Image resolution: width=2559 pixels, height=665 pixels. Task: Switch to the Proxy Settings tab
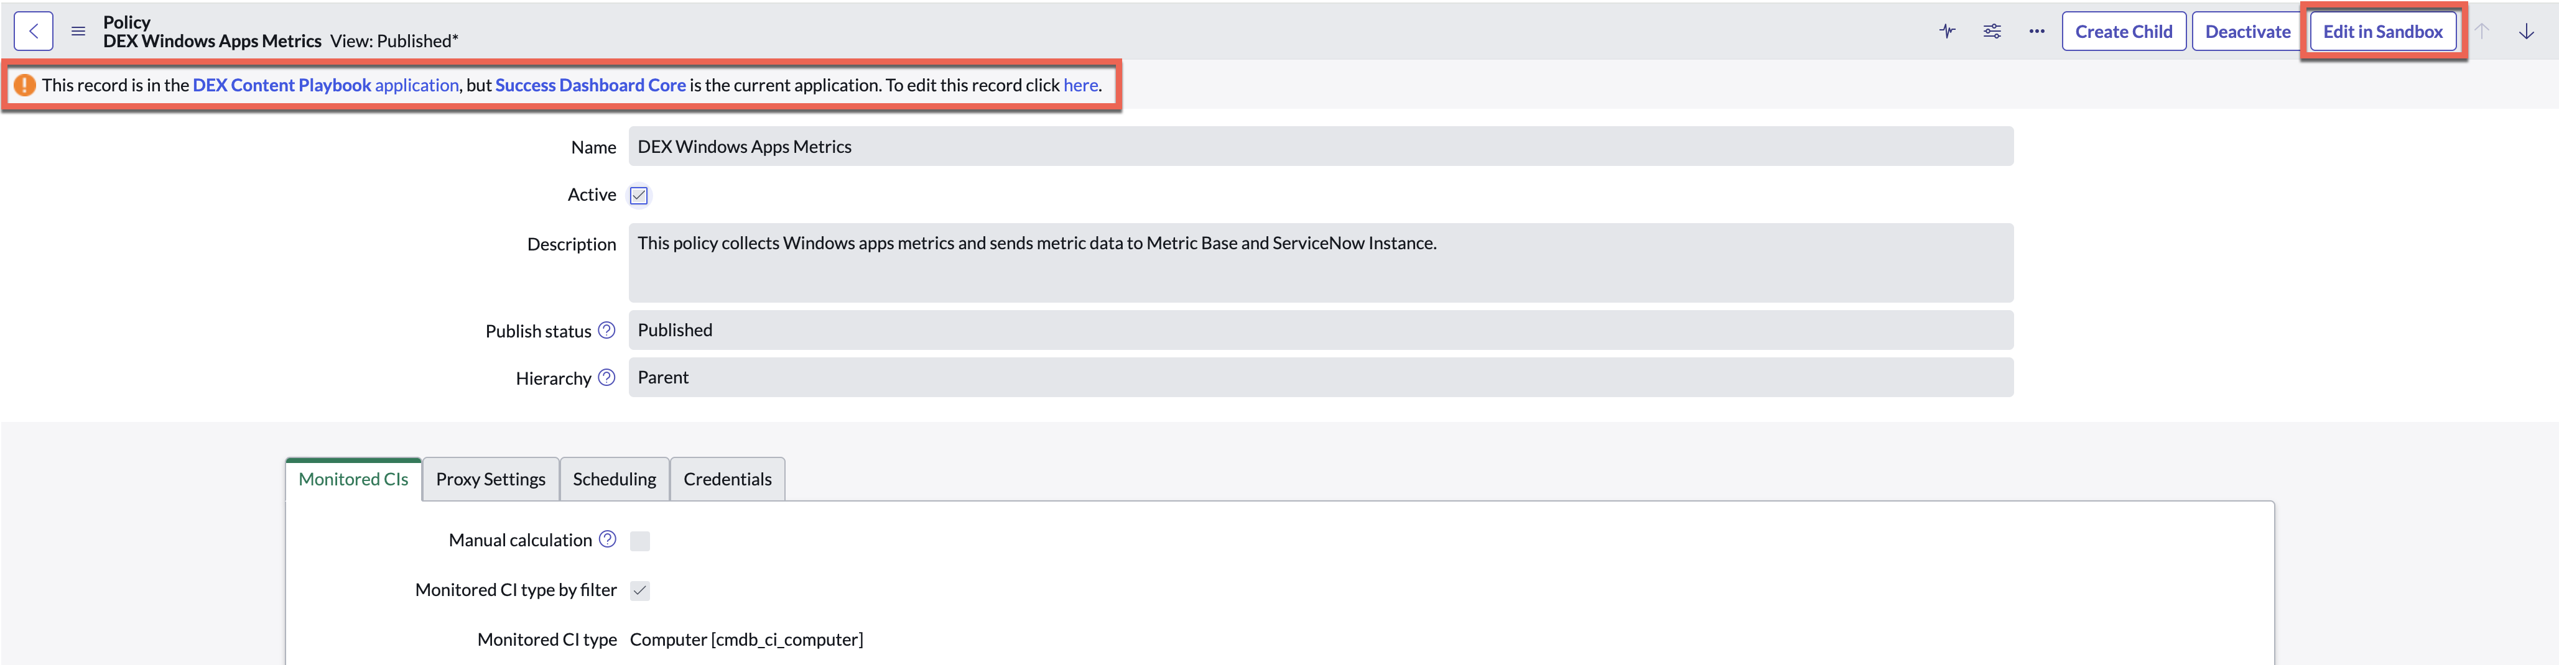(x=491, y=479)
